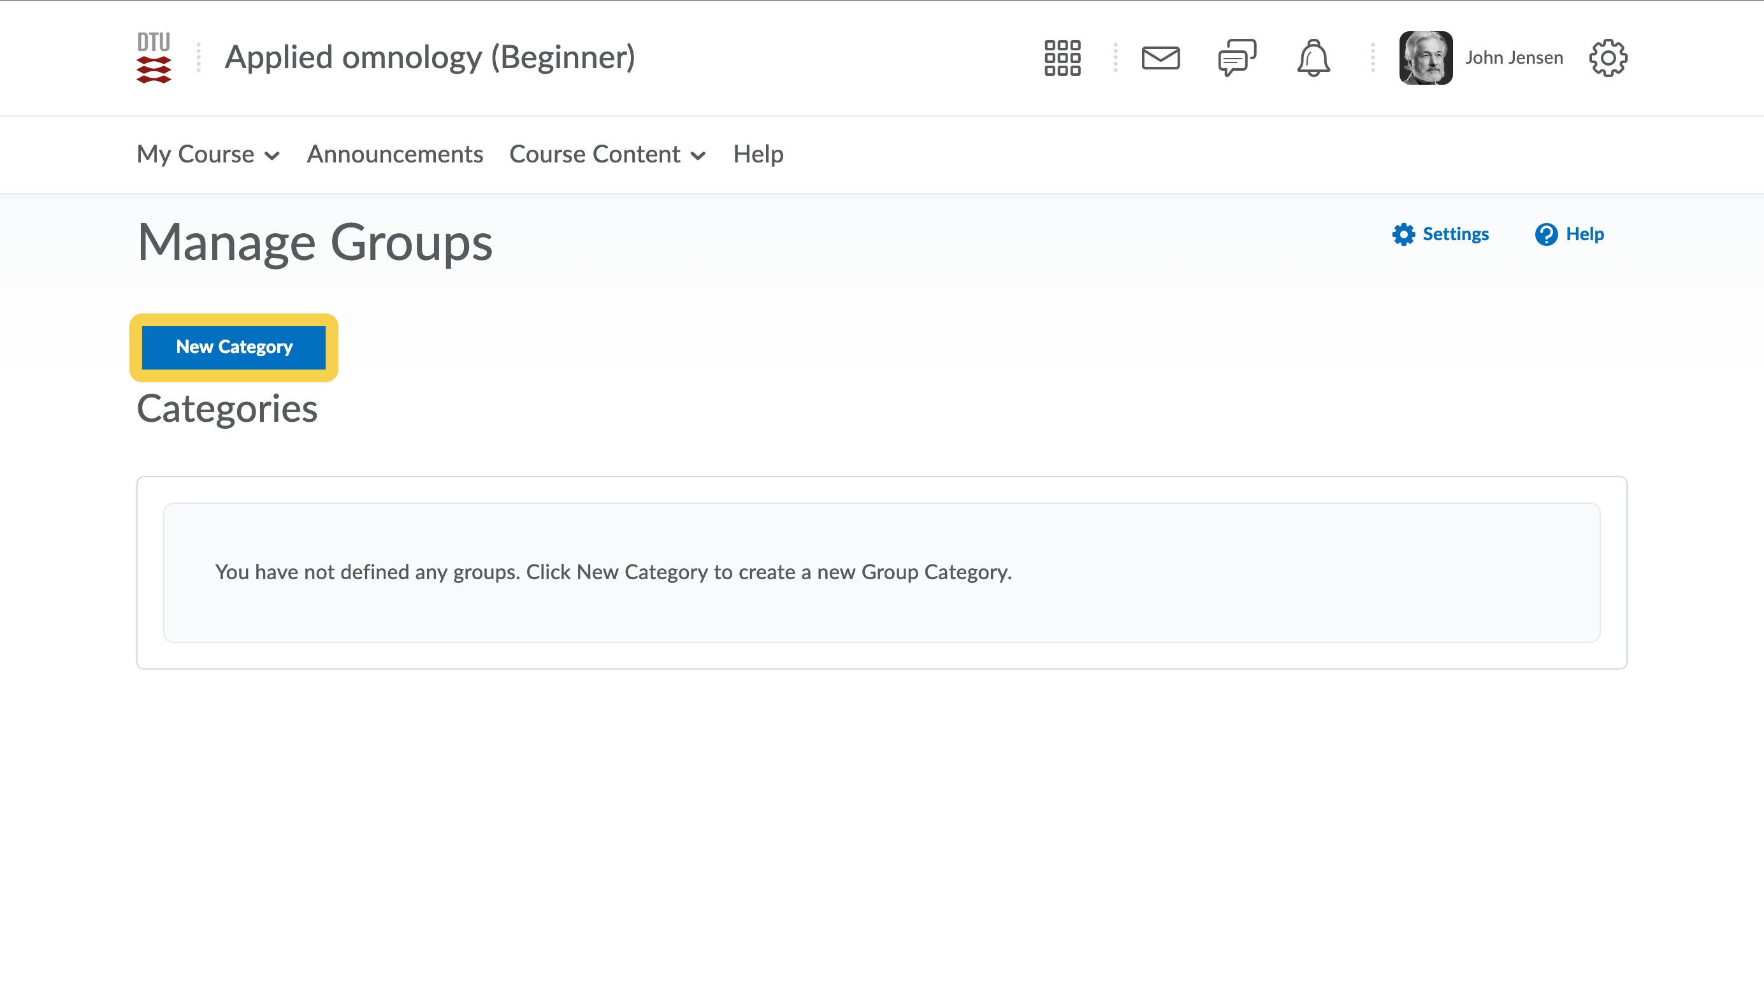Open Help in the course navbar
1764x992 pixels.
[757, 154]
